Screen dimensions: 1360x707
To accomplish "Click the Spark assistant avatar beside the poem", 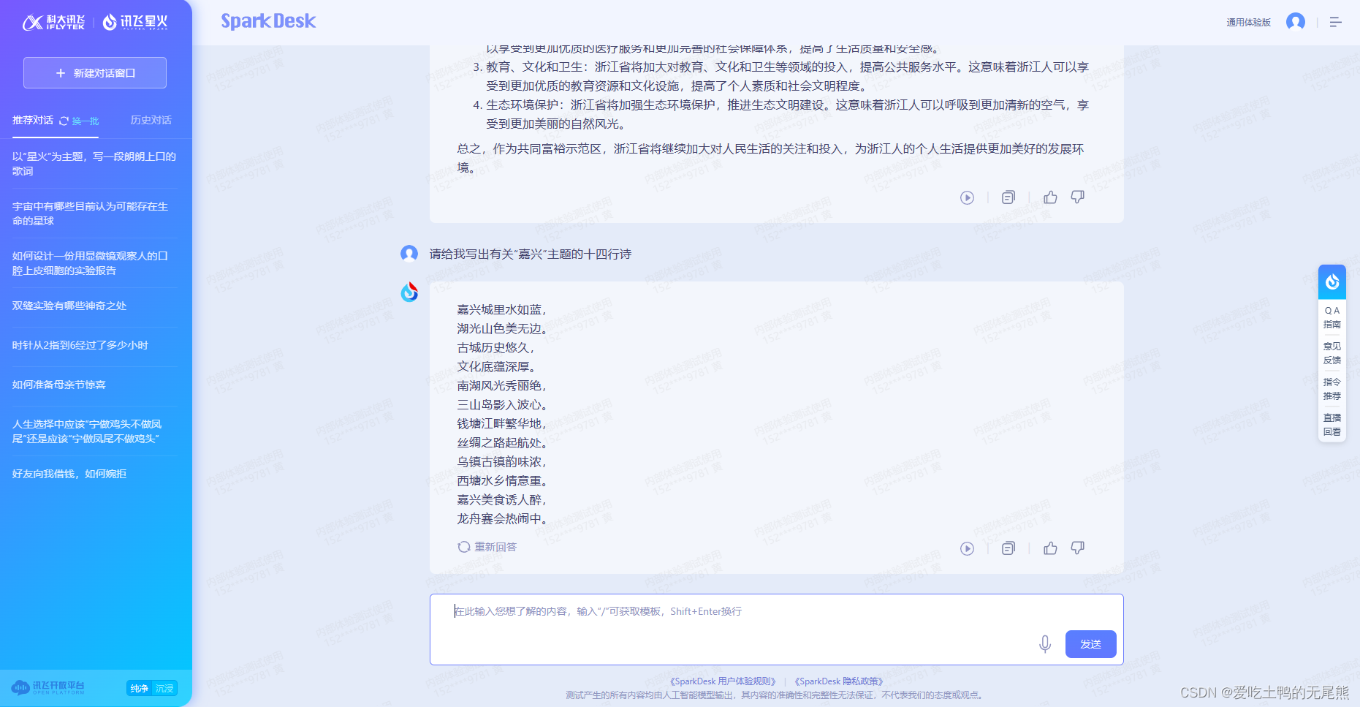I will (x=409, y=292).
